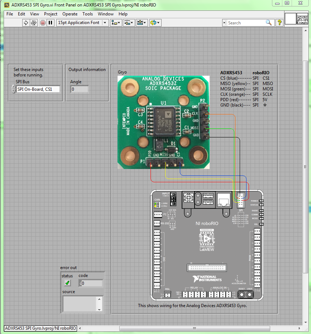The image size is (311, 334).
Task: Click the SPI Bus increment arrow
Action: (x=13, y=87)
